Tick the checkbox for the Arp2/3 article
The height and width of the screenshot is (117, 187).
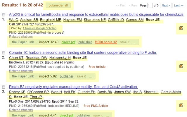(3, 15)
